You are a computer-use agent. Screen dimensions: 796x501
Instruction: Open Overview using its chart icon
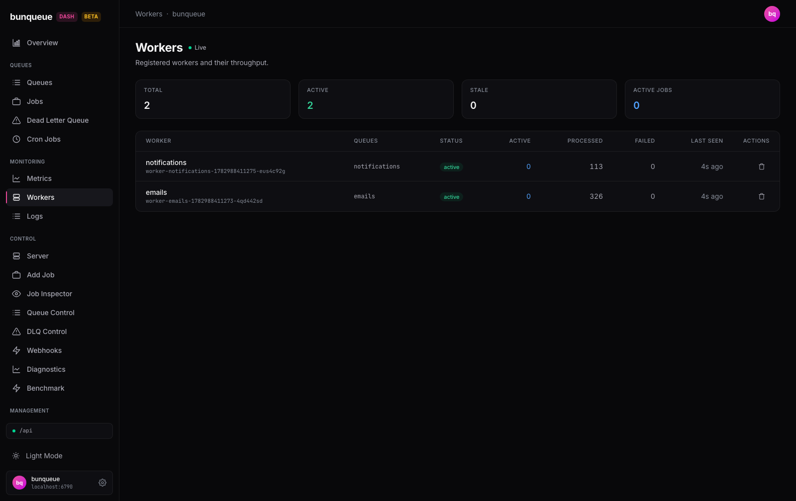click(16, 43)
